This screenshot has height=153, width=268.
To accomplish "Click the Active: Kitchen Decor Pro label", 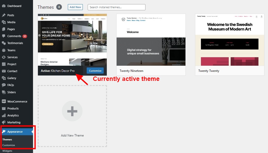I will (58, 71).
